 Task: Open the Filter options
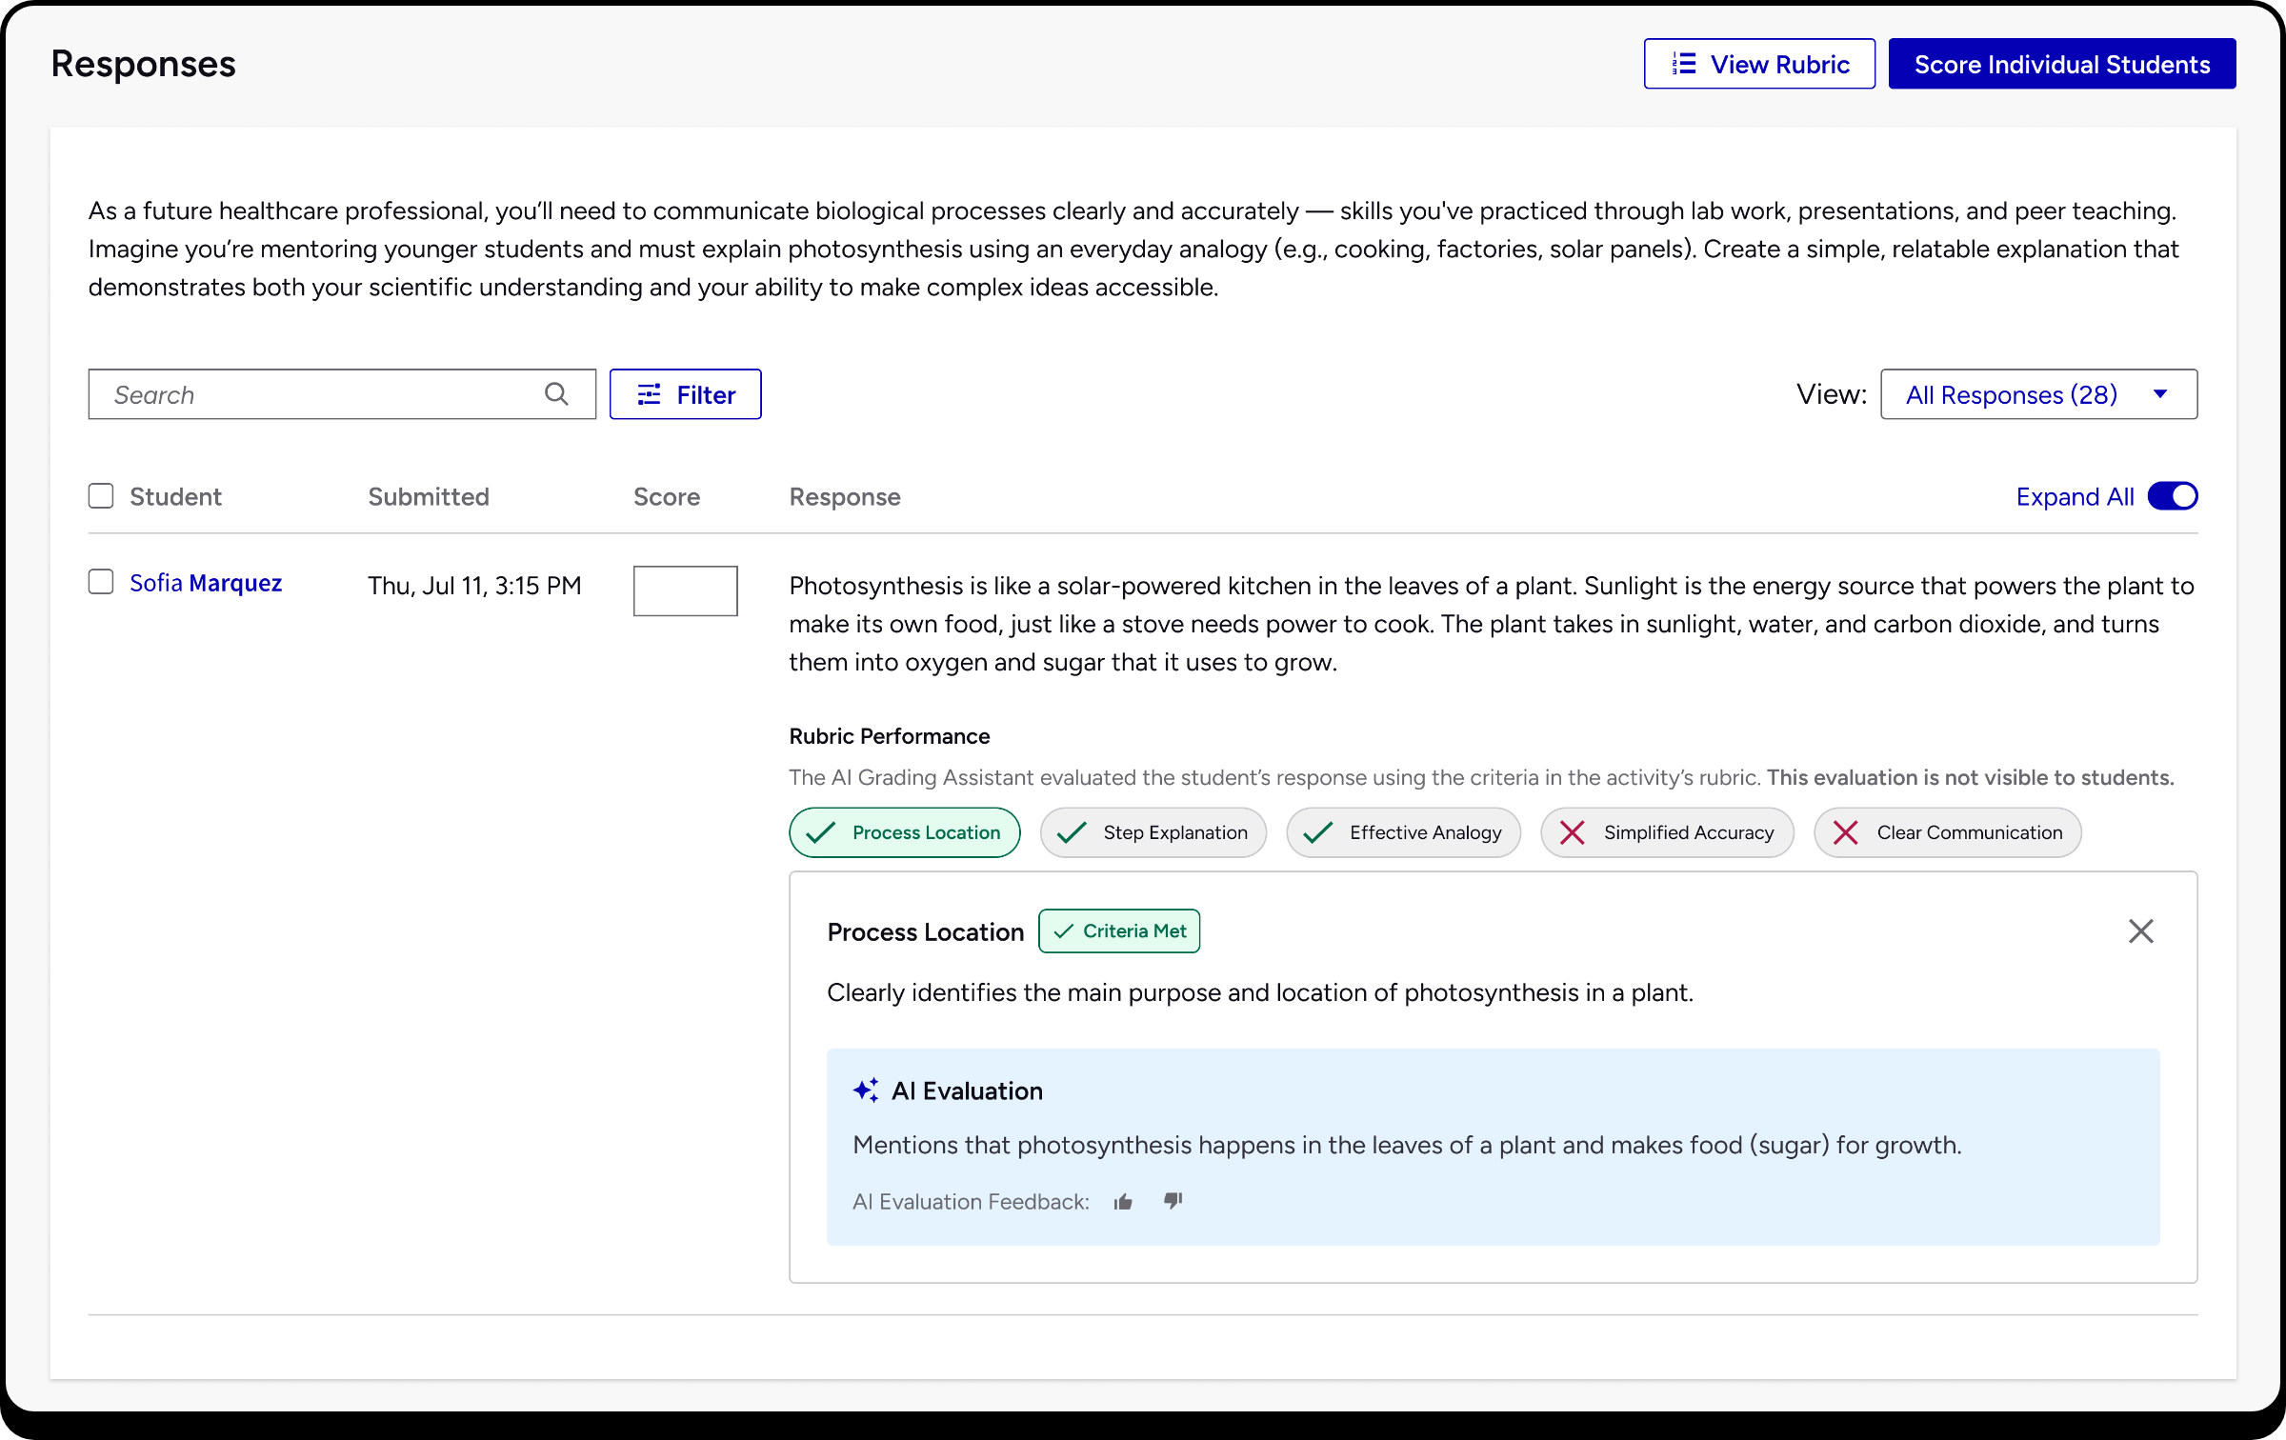point(685,394)
